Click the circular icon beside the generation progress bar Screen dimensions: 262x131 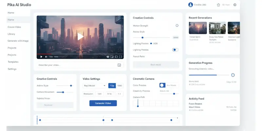click(x=233, y=75)
